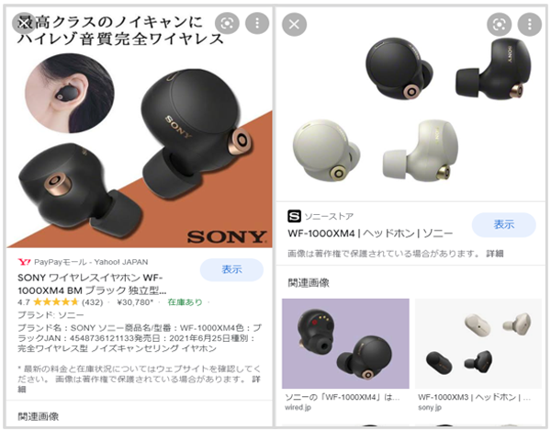
Task: Click 詳細 link beside copyright notice on right
Action: tap(495, 254)
